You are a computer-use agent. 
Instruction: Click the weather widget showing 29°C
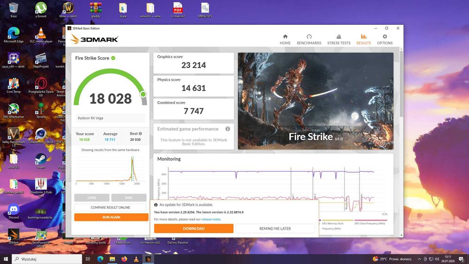tap(392, 259)
